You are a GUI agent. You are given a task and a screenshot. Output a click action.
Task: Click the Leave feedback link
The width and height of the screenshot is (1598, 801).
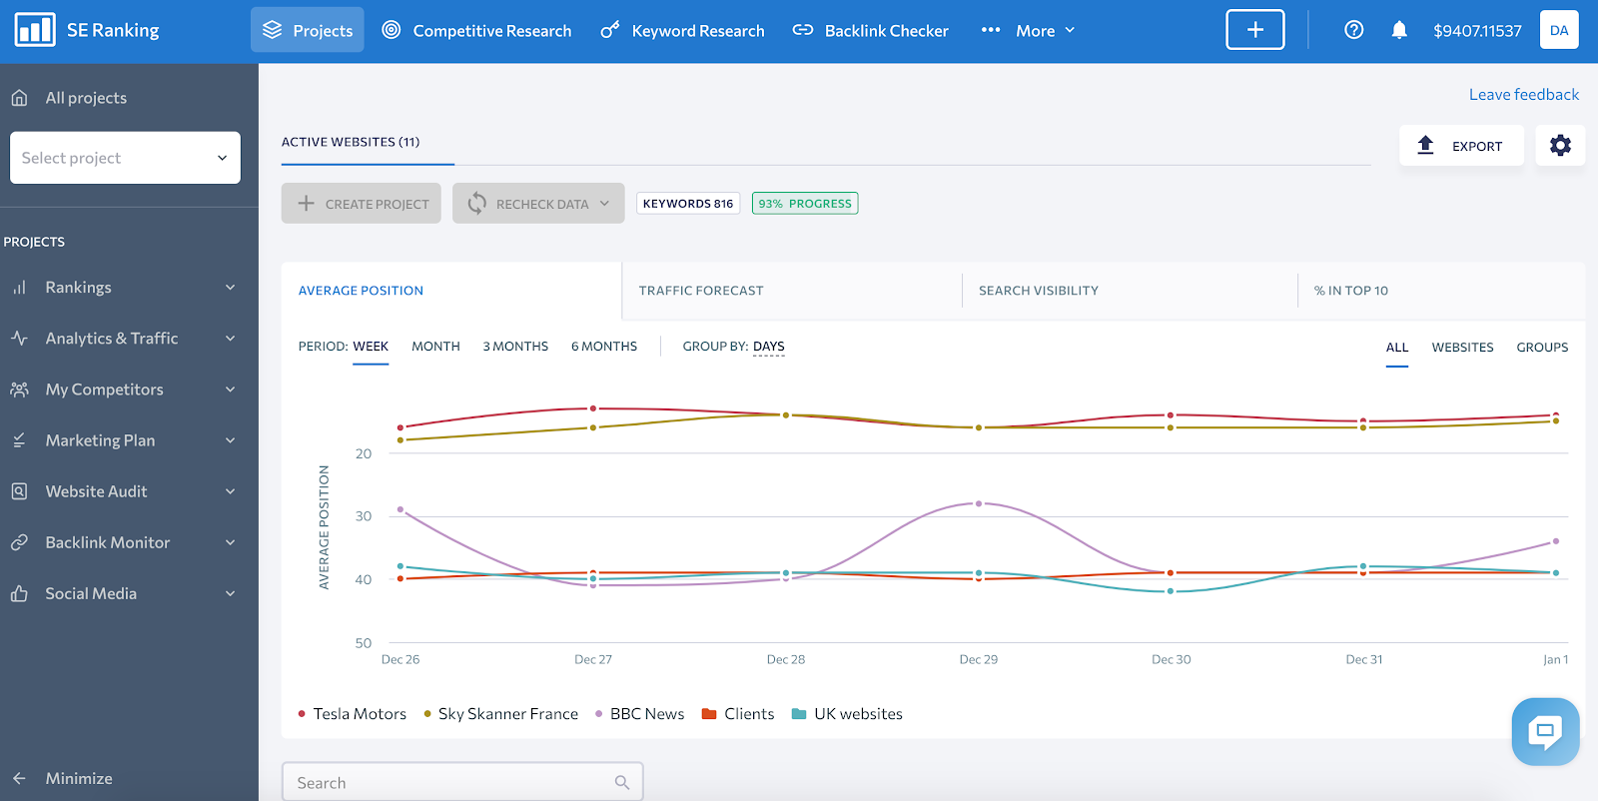point(1523,95)
